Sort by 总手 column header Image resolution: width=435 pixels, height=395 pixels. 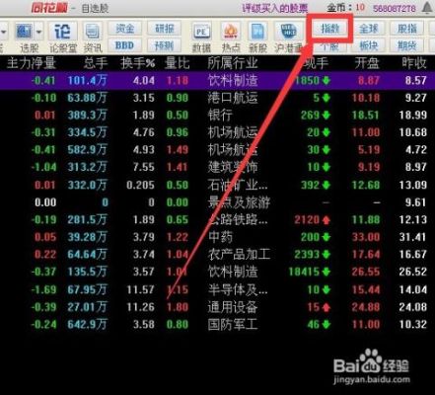96,63
